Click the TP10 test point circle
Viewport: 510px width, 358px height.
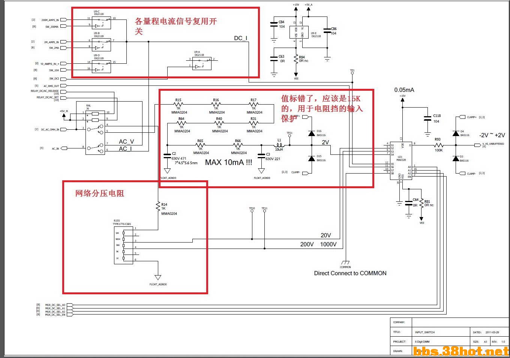point(252,211)
